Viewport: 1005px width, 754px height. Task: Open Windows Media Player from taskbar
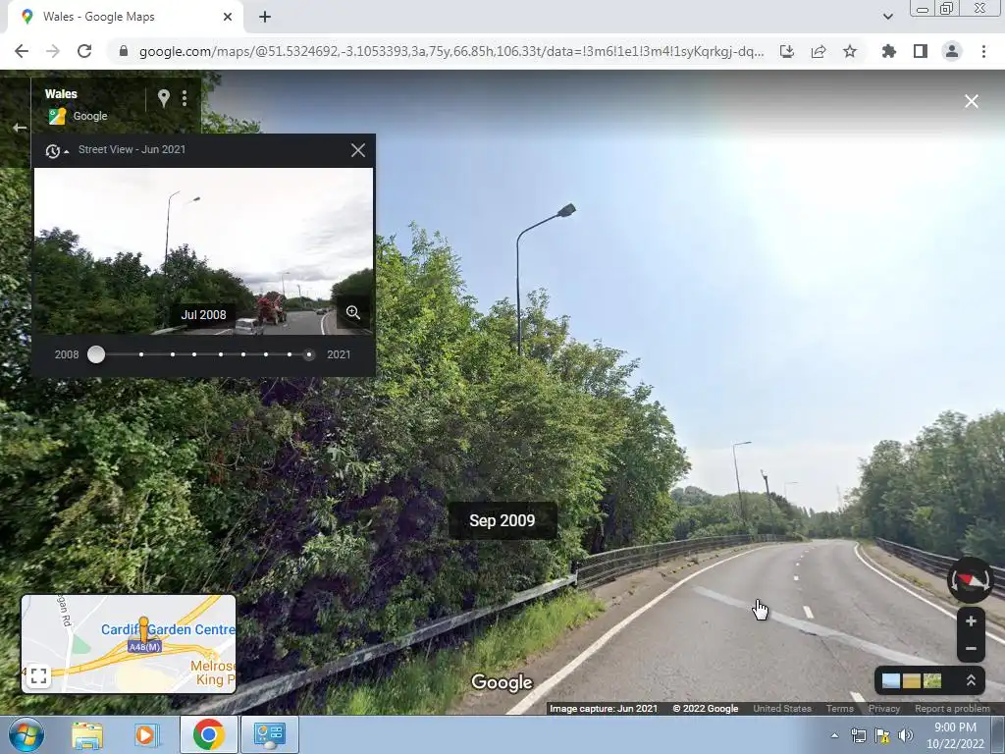pos(147,734)
